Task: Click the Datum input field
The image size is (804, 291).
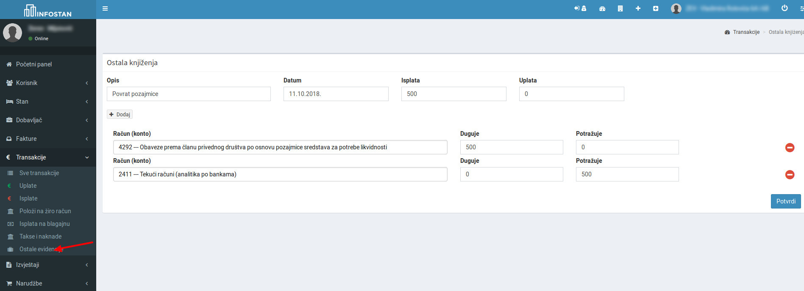Action: click(336, 94)
